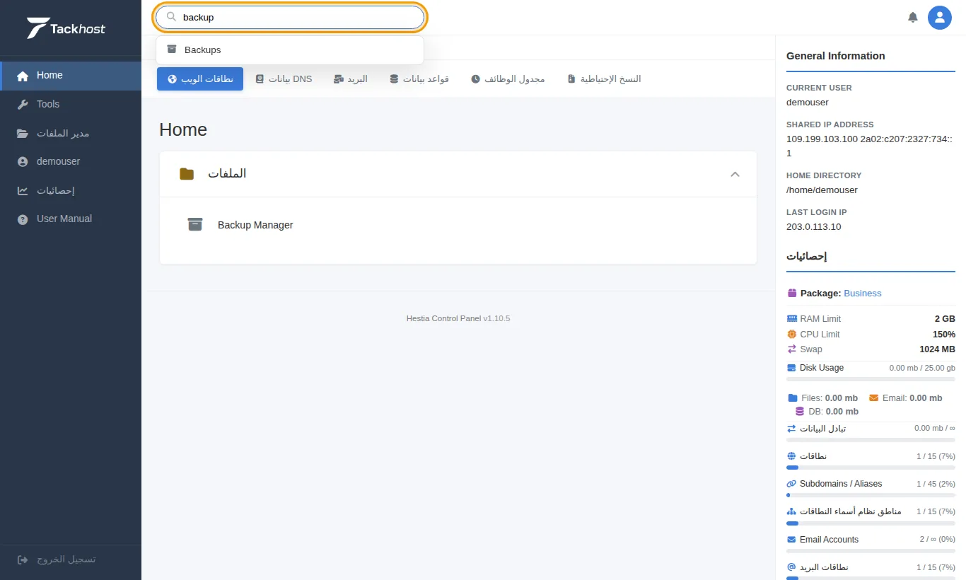This screenshot has height=580, width=966.
Task: Open the user avatar menu
Action: point(940,18)
